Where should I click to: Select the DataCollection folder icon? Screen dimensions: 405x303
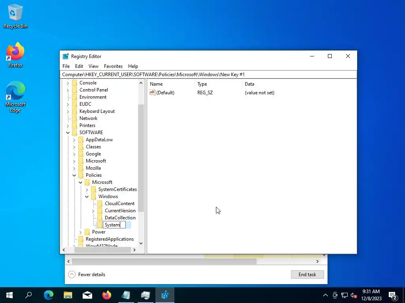(x=100, y=218)
